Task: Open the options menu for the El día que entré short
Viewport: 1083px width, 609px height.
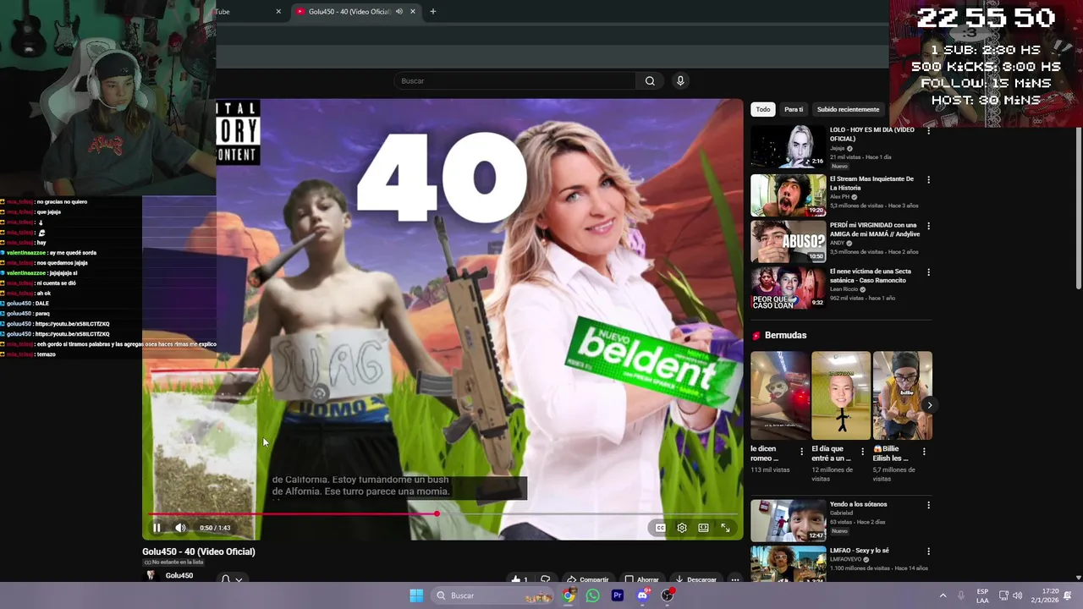Action: point(863,452)
